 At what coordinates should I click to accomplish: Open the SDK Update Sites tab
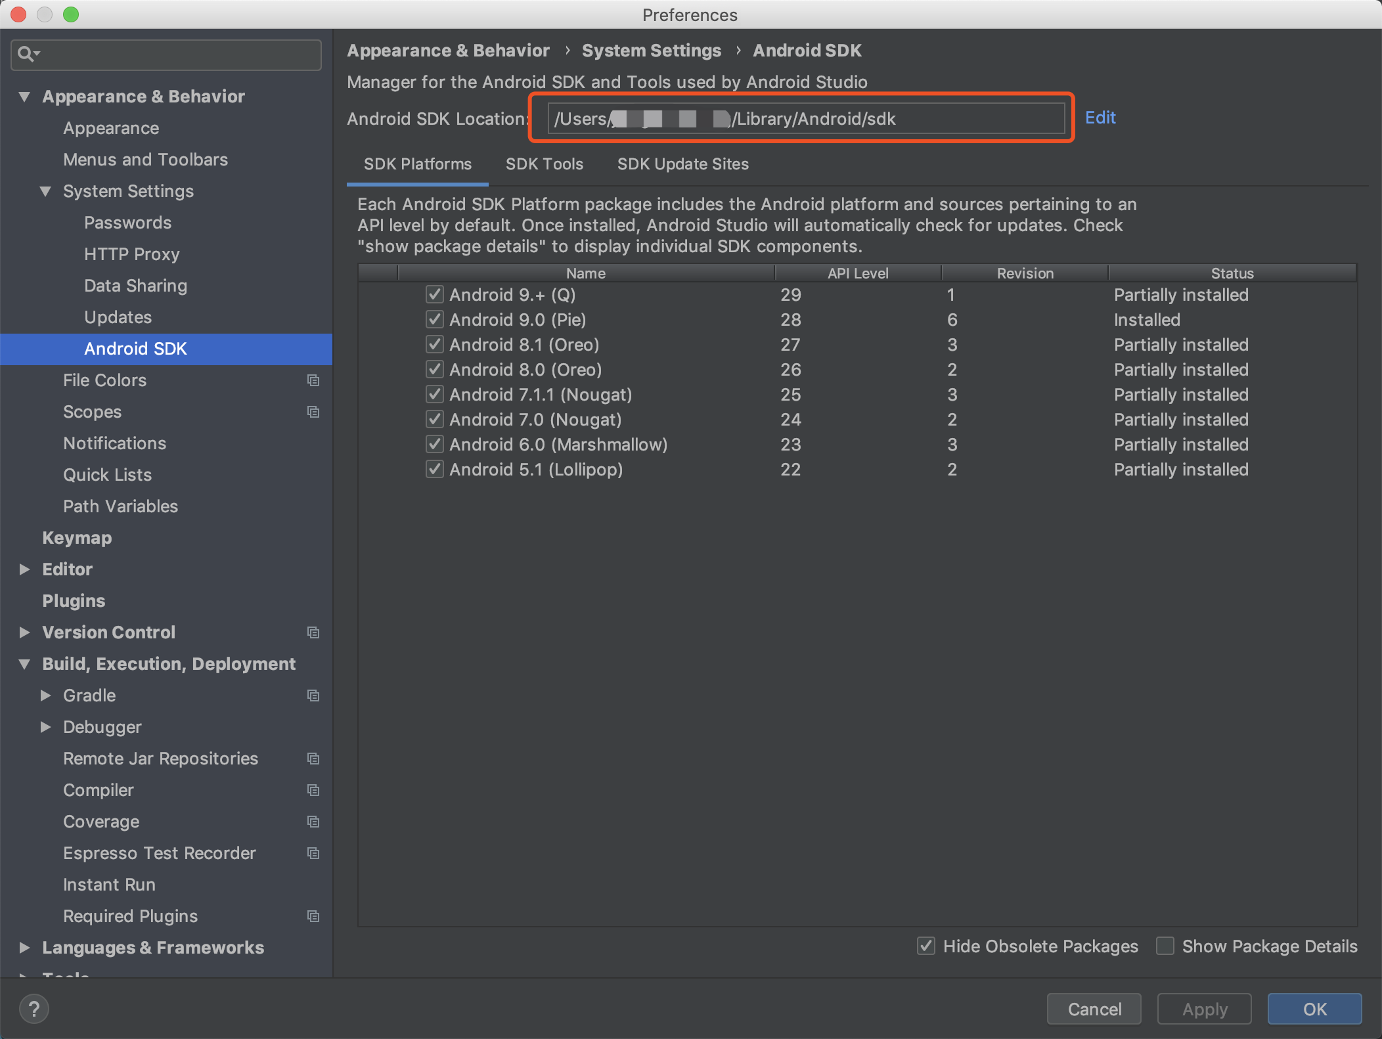coord(682,164)
